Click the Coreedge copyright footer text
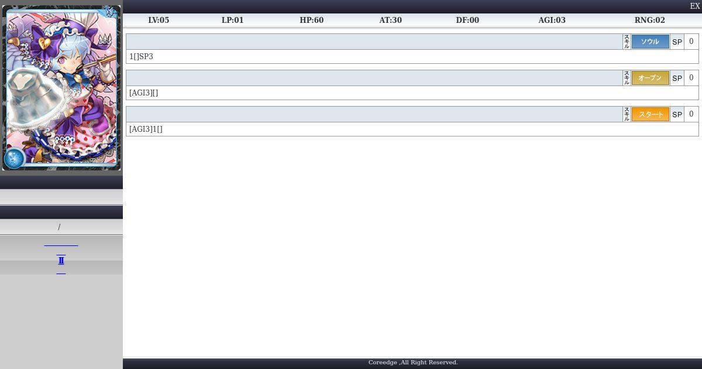This screenshot has height=369, width=702. coord(413,363)
